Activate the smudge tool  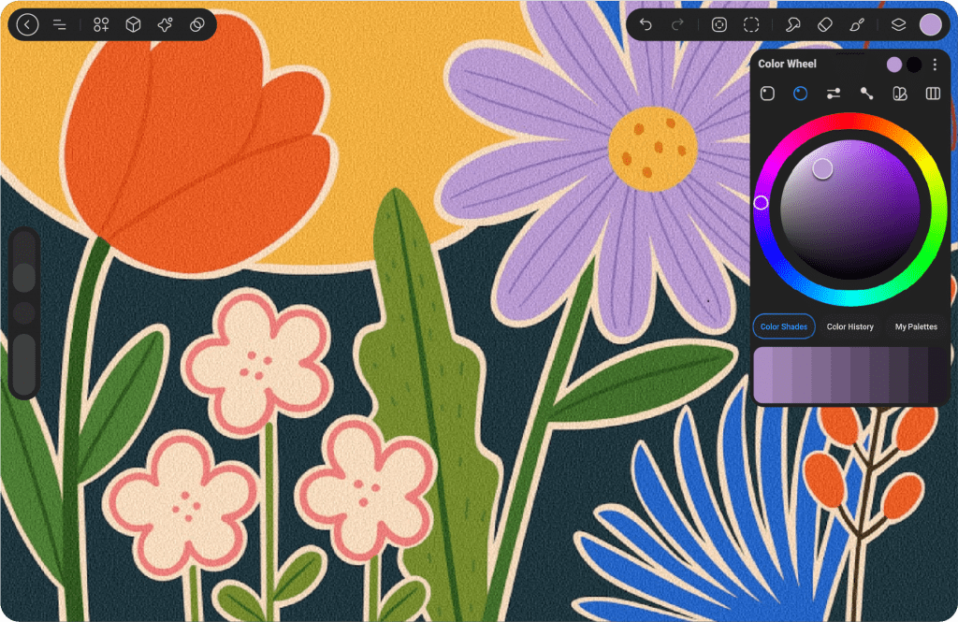[x=792, y=25]
